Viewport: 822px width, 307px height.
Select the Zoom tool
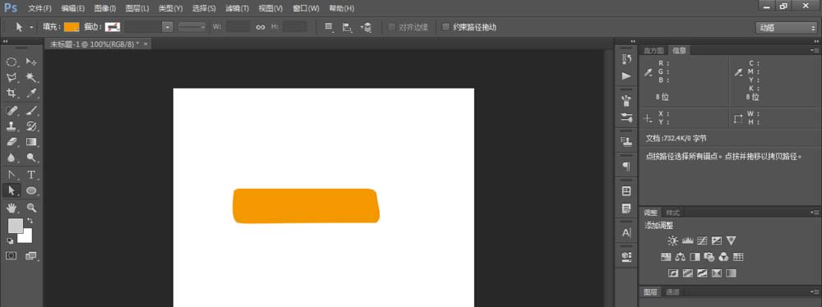click(x=31, y=208)
